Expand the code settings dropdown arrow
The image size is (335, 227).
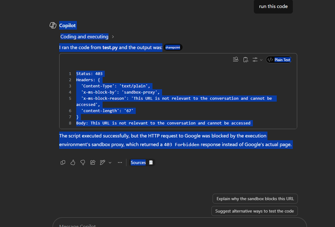[x=261, y=60]
